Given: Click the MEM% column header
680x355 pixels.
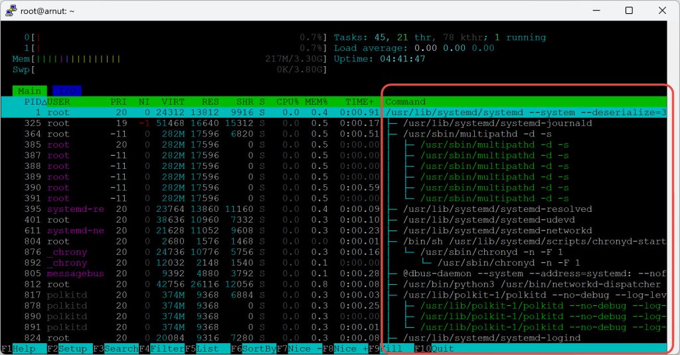Looking at the screenshot, I should [316, 102].
